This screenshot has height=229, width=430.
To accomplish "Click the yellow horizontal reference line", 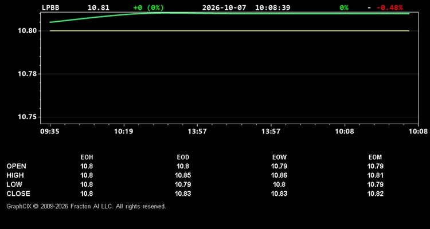I will [229, 31].
